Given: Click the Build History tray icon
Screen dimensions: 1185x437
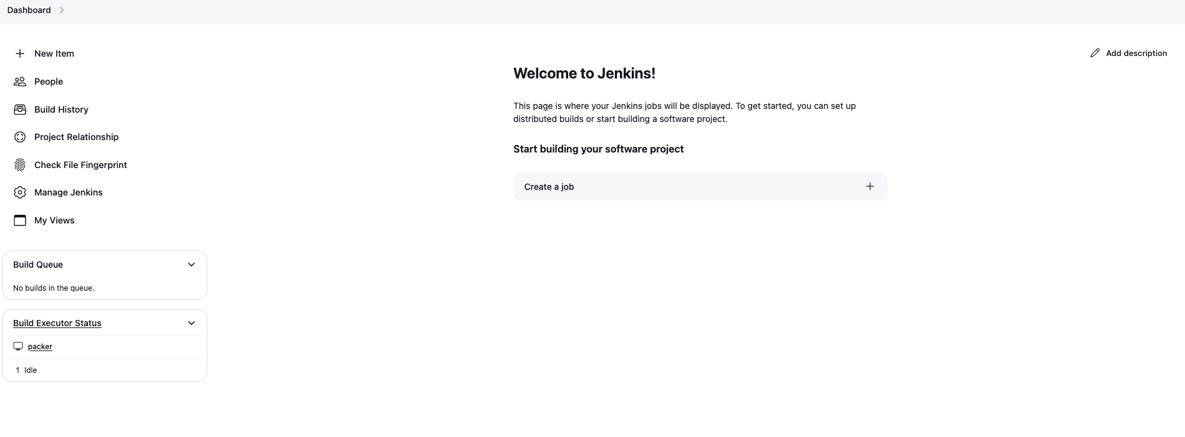Looking at the screenshot, I should coord(20,110).
